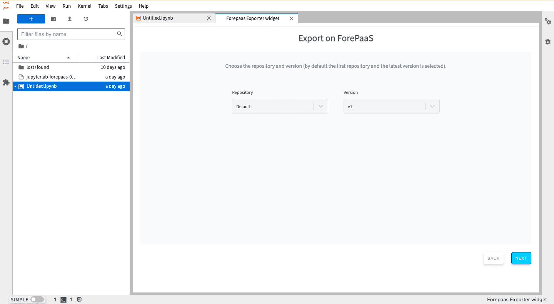This screenshot has width=554, height=304.
Task: Open the Edit menu
Action: 35,6
